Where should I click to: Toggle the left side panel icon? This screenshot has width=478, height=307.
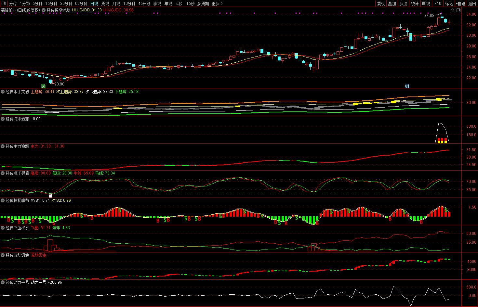pyautogui.click(x=4, y=4)
